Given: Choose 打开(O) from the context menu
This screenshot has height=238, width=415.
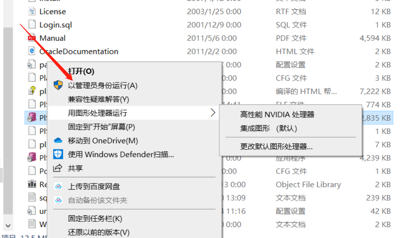Looking at the screenshot, I should (x=81, y=71).
